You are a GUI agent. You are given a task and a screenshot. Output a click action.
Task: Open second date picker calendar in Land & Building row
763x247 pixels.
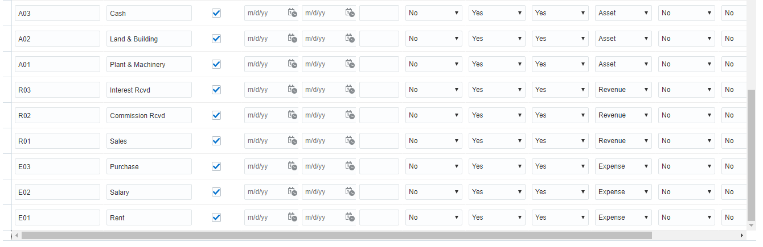pyautogui.click(x=350, y=39)
